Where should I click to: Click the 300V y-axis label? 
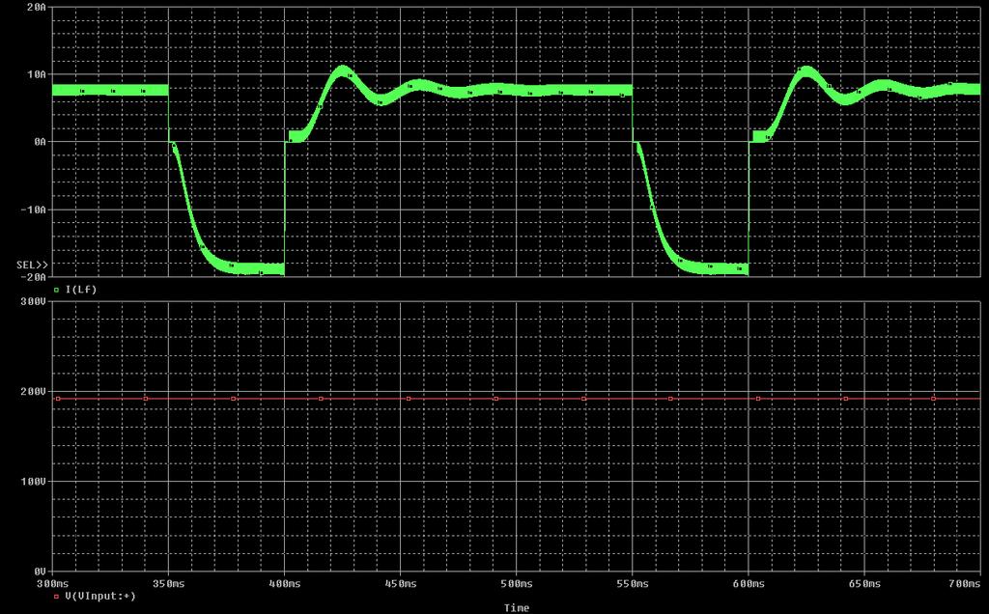35,302
